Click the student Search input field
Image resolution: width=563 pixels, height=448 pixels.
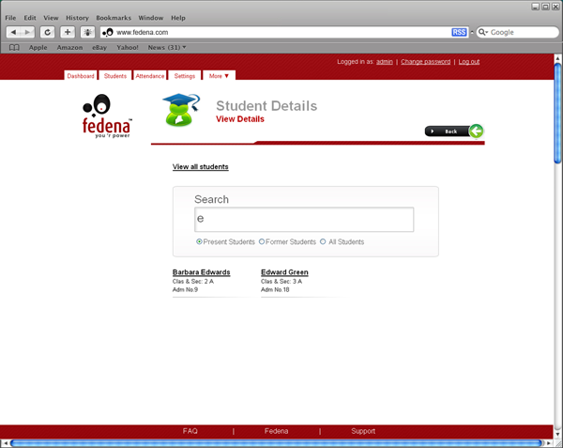pyautogui.click(x=304, y=219)
